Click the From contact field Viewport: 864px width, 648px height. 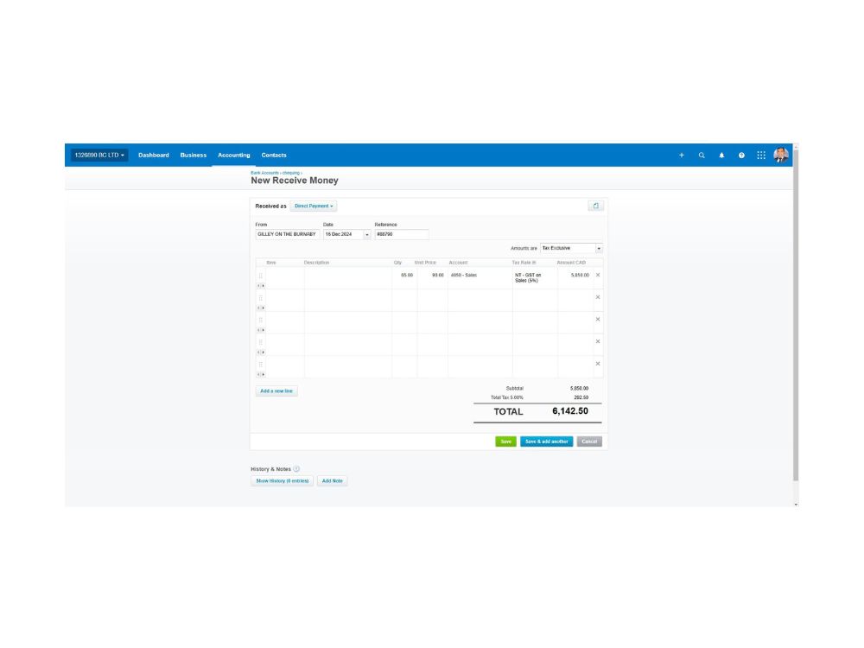(288, 235)
